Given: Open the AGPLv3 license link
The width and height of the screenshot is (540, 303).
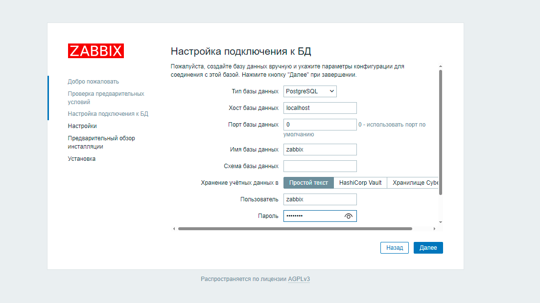Looking at the screenshot, I should [299, 279].
